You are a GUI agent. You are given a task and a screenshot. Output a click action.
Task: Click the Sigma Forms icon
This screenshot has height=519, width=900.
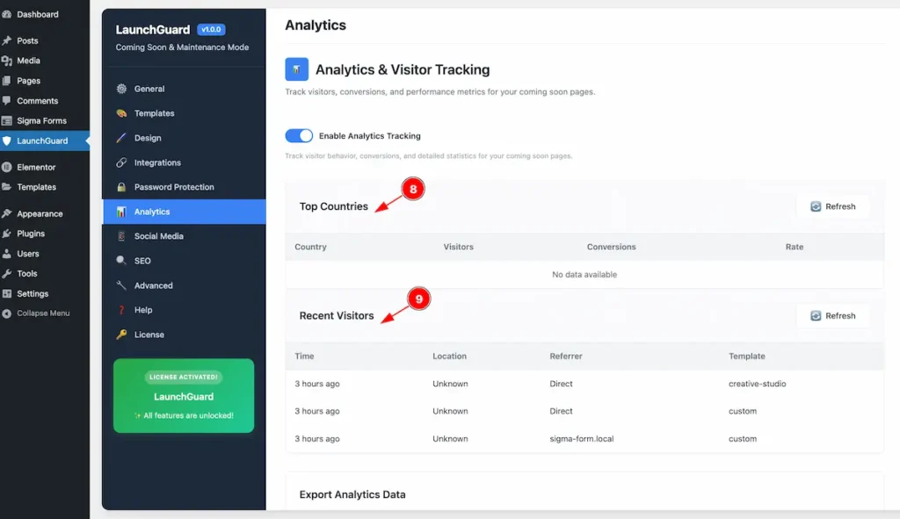(7, 121)
